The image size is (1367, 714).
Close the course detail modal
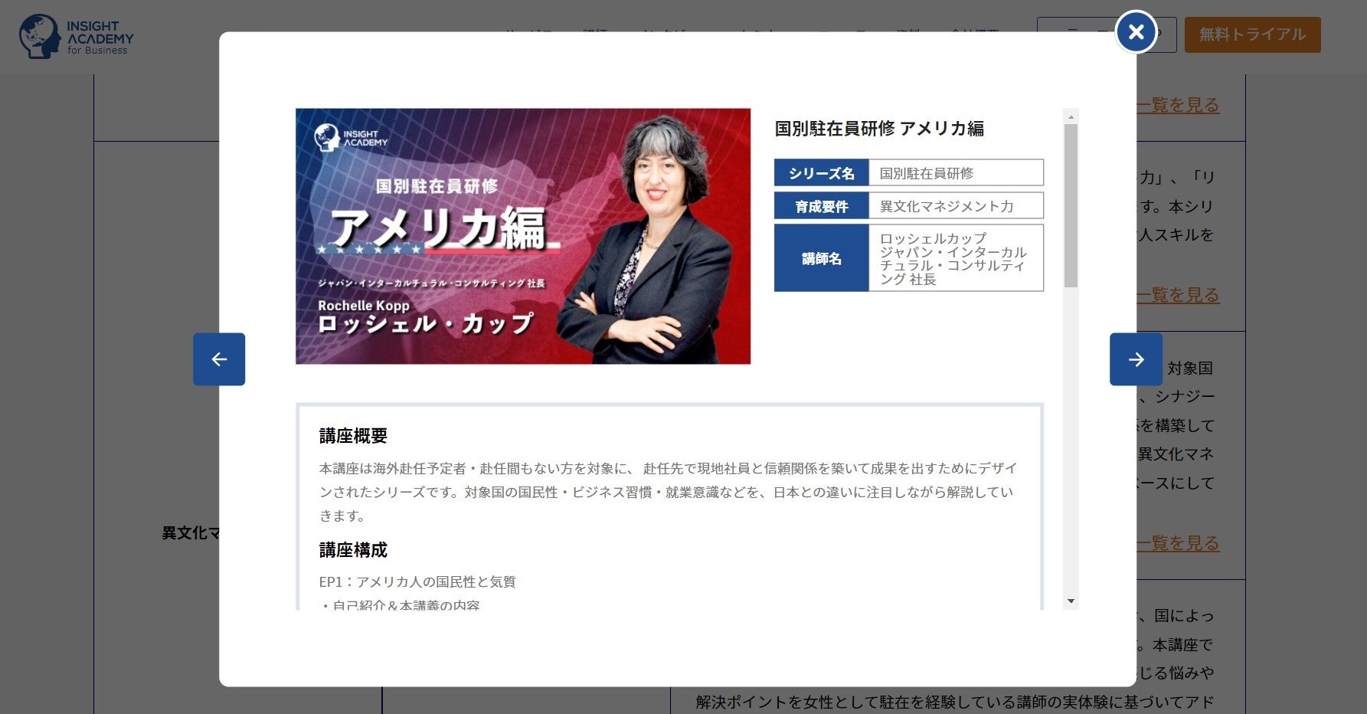coord(1136,32)
